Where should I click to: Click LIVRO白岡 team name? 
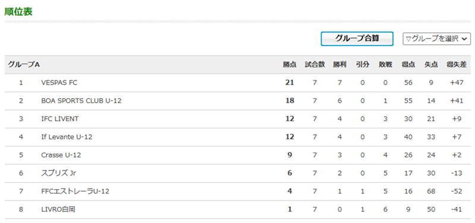(58, 209)
